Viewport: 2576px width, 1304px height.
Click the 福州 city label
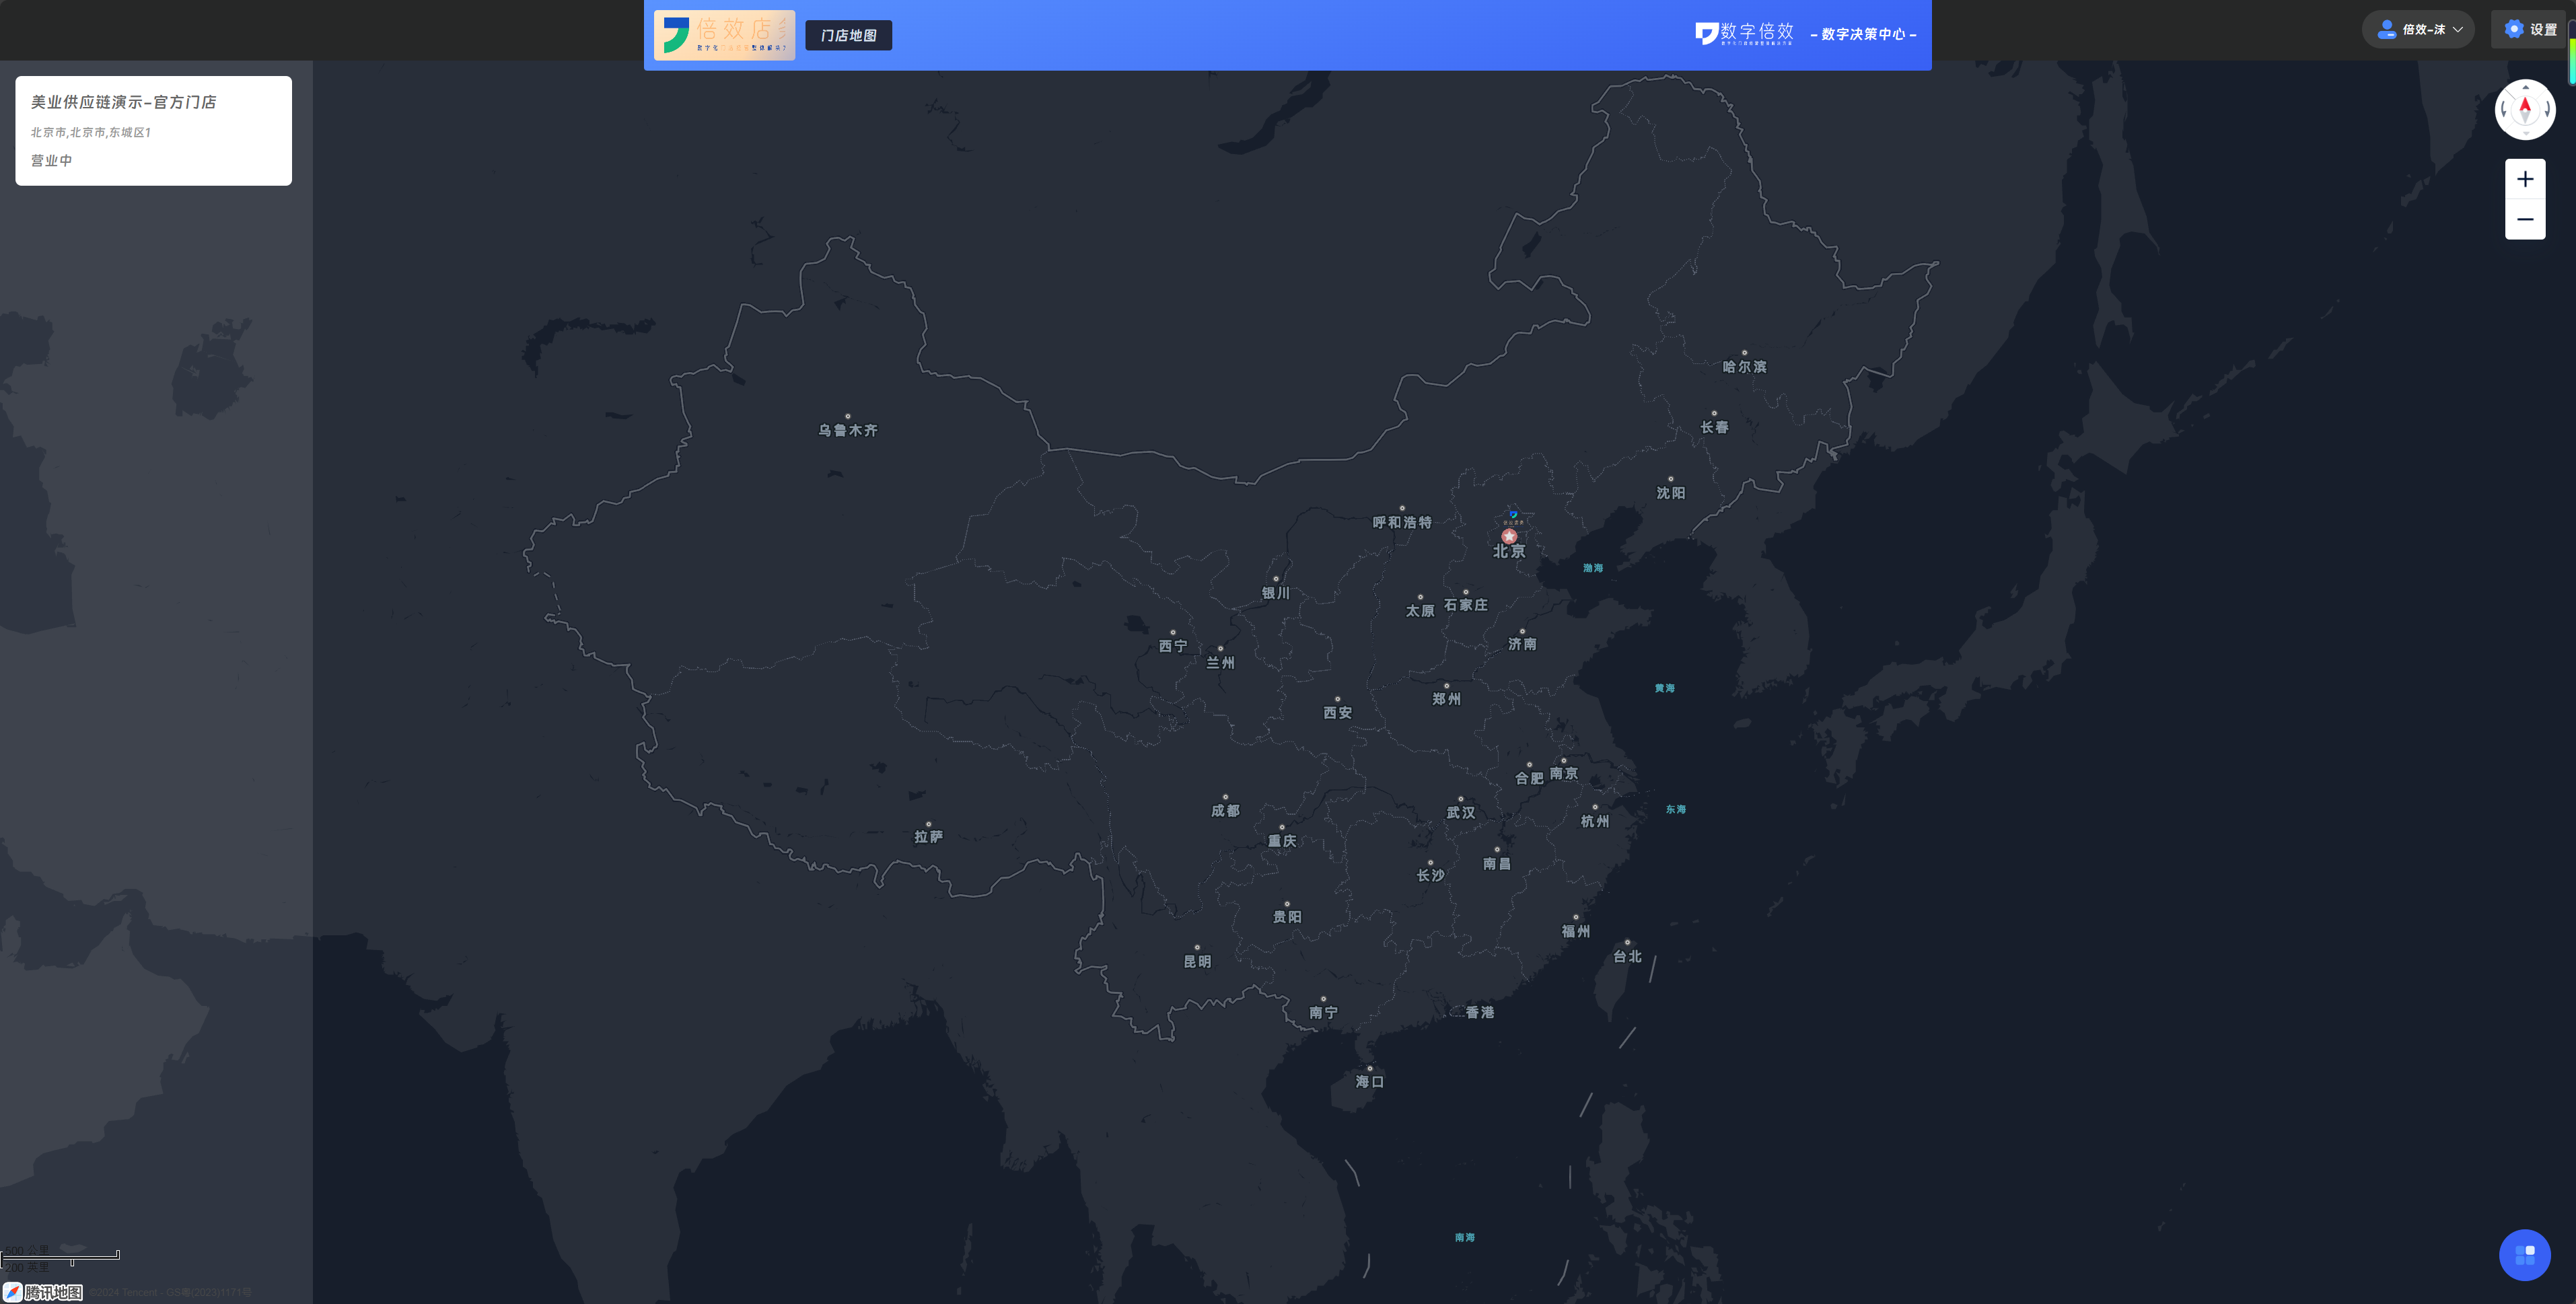point(1576,931)
